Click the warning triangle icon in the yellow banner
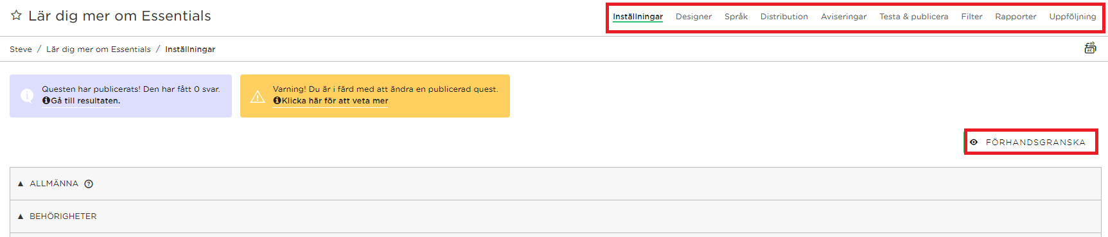1108x237 pixels. [258, 96]
